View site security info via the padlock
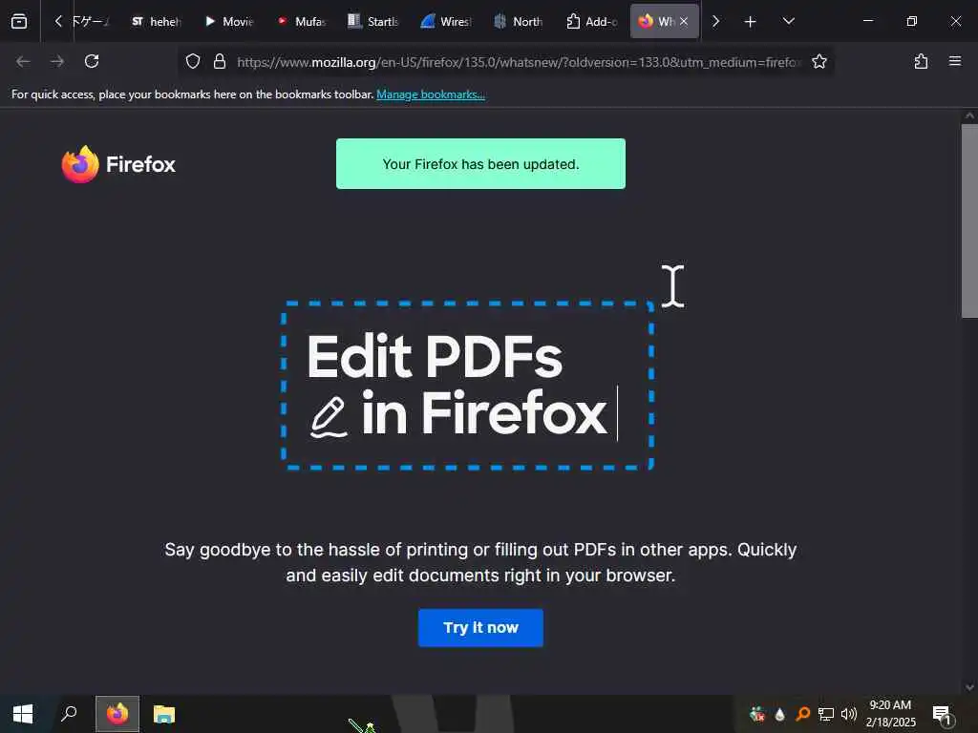Screen dimensions: 978x733 (220, 61)
